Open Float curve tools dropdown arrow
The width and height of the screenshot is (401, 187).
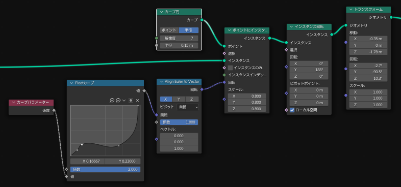point(124,101)
